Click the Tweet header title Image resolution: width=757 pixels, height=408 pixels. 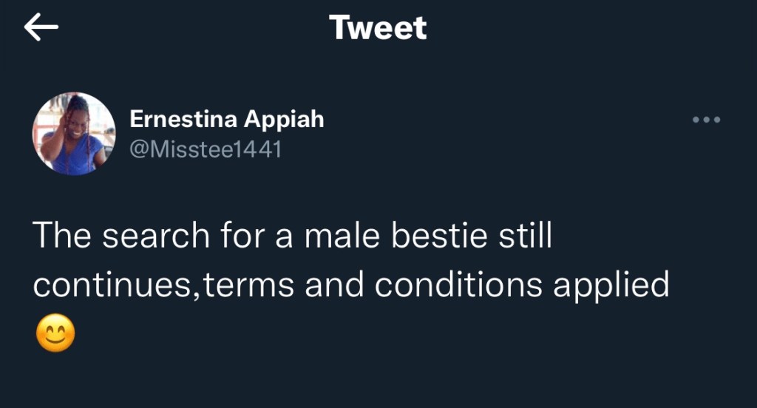tap(378, 28)
